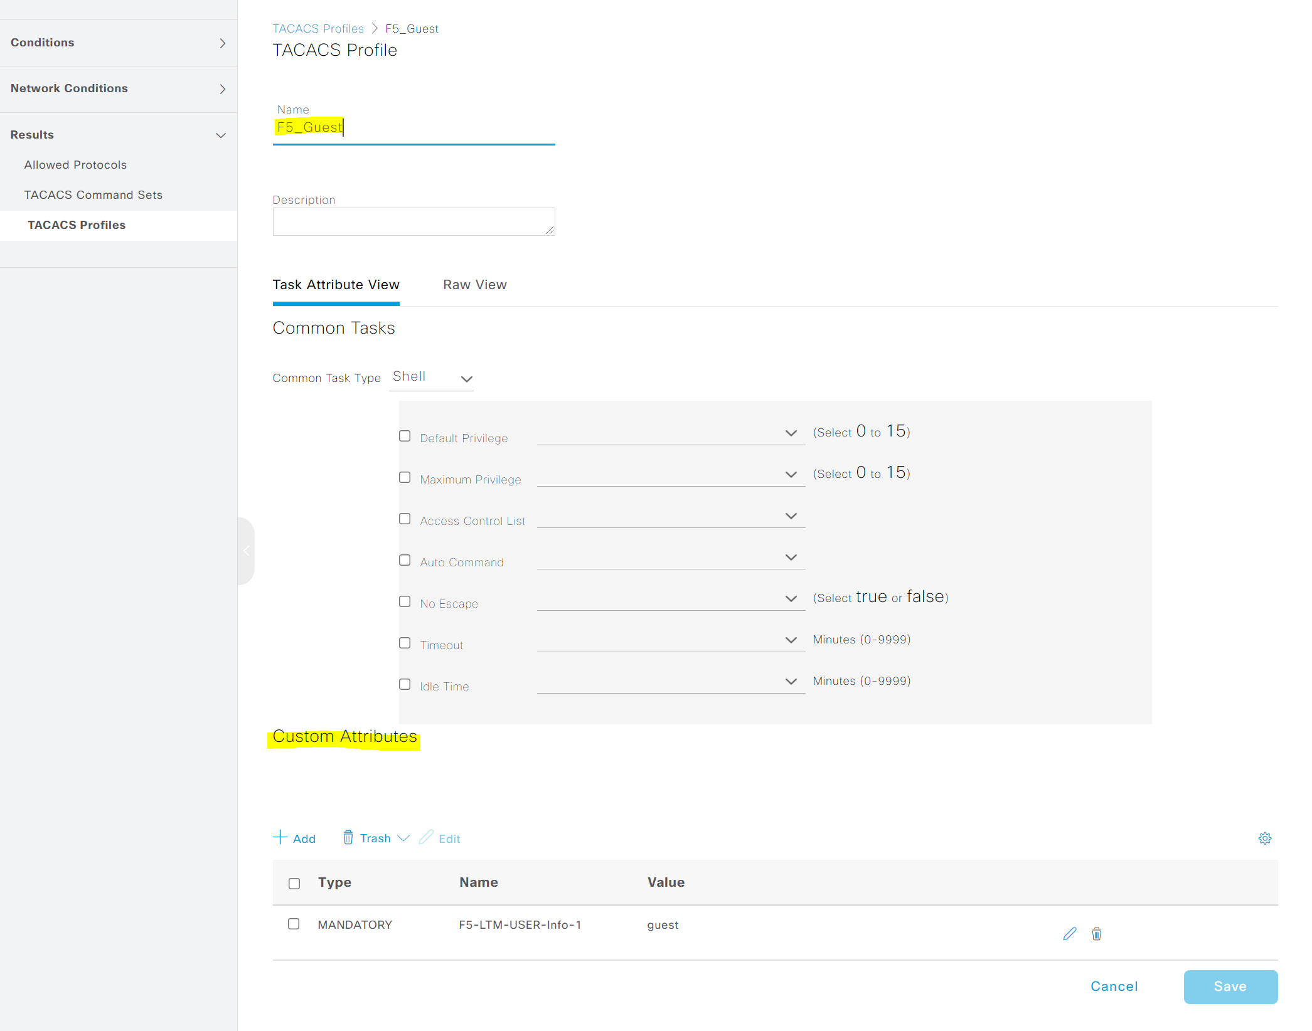This screenshot has width=1312, height=1031.
Task: Click into the Description text area
Action: click(x=413, y=222)
